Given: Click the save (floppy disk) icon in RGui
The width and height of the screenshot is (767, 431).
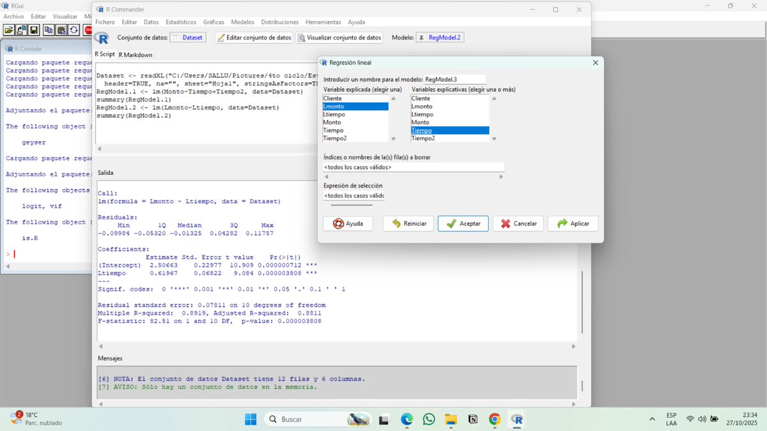Looking at the screenshot, I should 33,29.
